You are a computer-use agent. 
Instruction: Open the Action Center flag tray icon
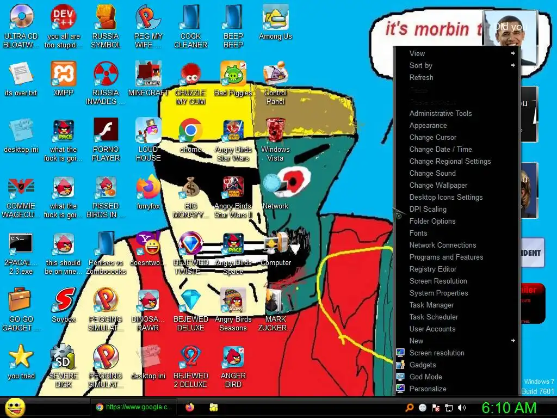[x=436, y=408]
